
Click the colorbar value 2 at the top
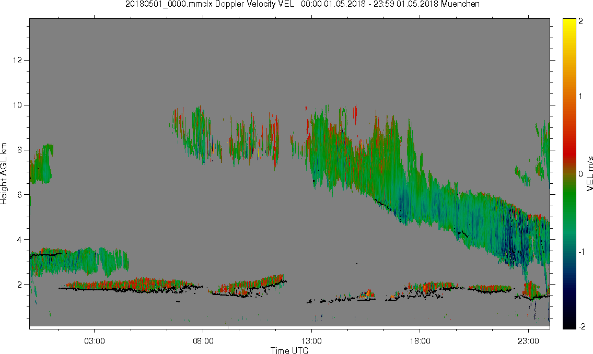click(x=580, y=21)
